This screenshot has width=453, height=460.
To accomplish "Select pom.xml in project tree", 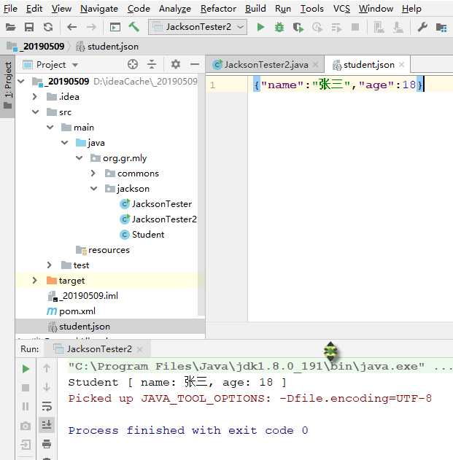I will pos(71,311).
